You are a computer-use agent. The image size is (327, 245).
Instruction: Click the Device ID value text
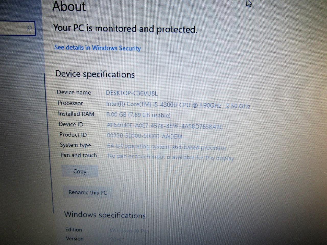point(165,126)
